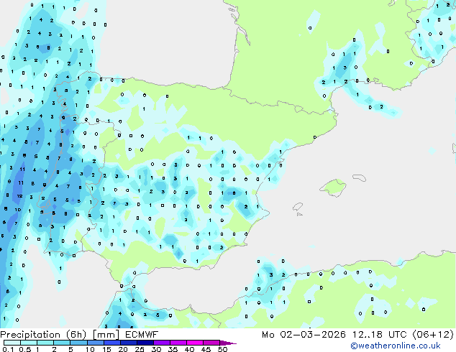Click the 0.1–0.5 mm lightest legend swatch
This screenshot has height=352, width=456.
12,343
